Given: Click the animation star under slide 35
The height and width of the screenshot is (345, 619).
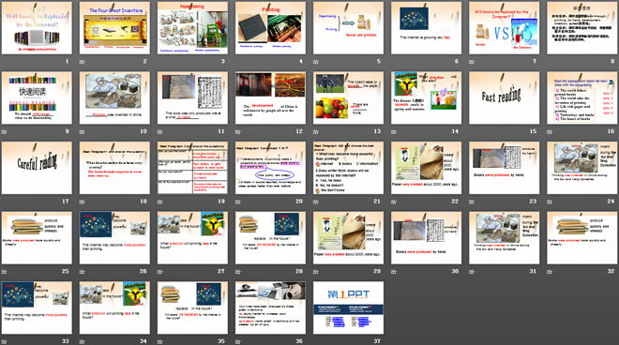Looking at the screenshot, I should 159,341.
